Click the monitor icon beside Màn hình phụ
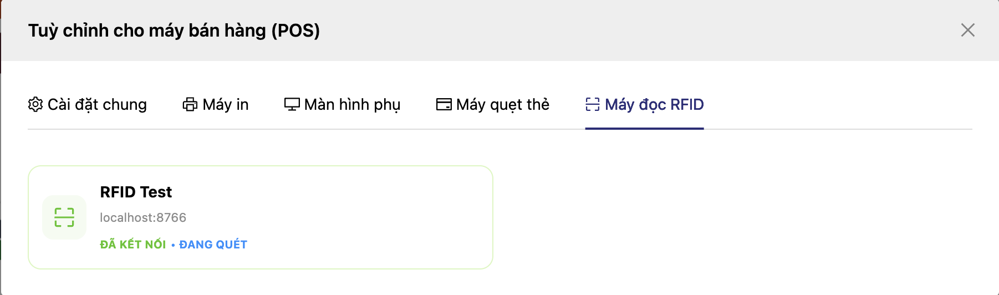 (x=292, y=104)
